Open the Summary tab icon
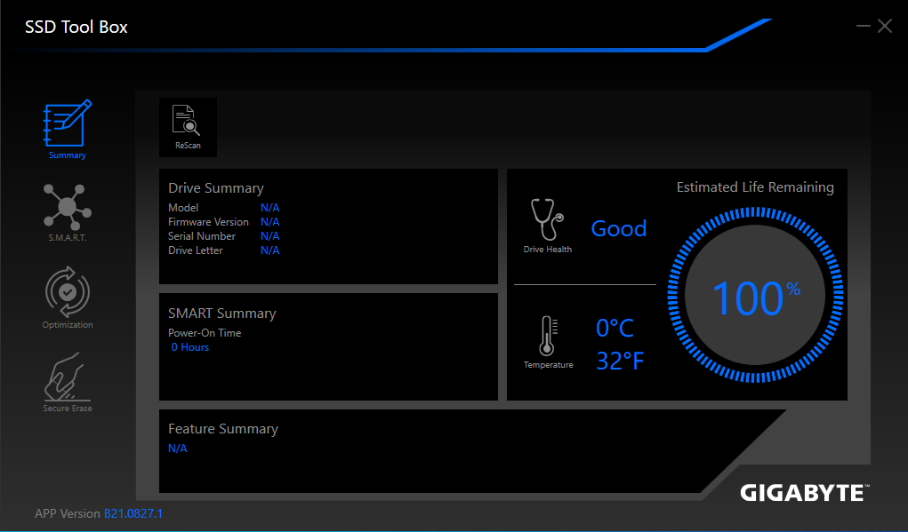This screenshot has width=908, height=532. (68, 123)
